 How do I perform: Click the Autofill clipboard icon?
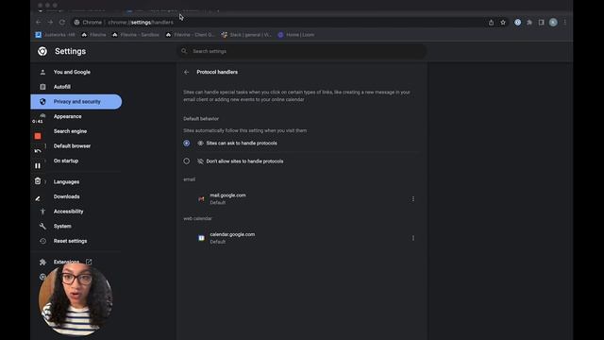click(x=42, y=87)
